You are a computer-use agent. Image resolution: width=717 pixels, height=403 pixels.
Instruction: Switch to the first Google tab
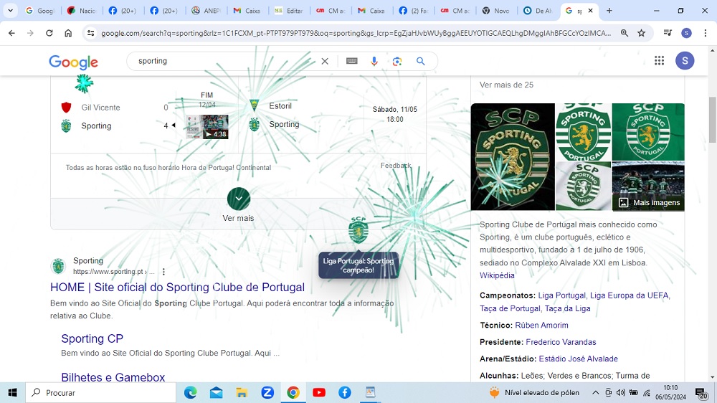39,11
